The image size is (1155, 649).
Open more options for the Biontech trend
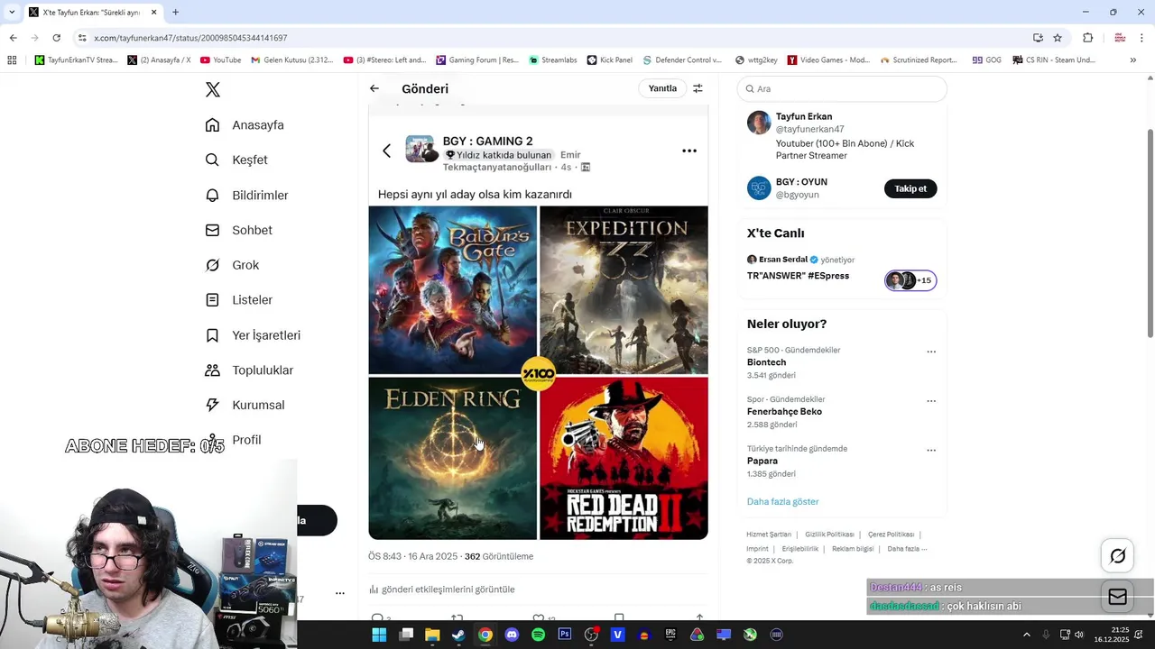[931, 352]
